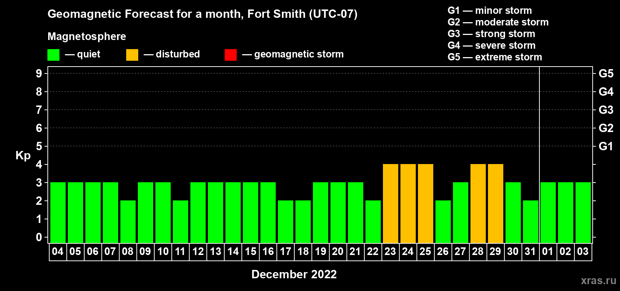Click the G1 label on right axis

coord(606,146)
